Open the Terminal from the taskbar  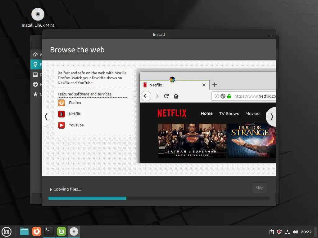[x=49, y=232]
